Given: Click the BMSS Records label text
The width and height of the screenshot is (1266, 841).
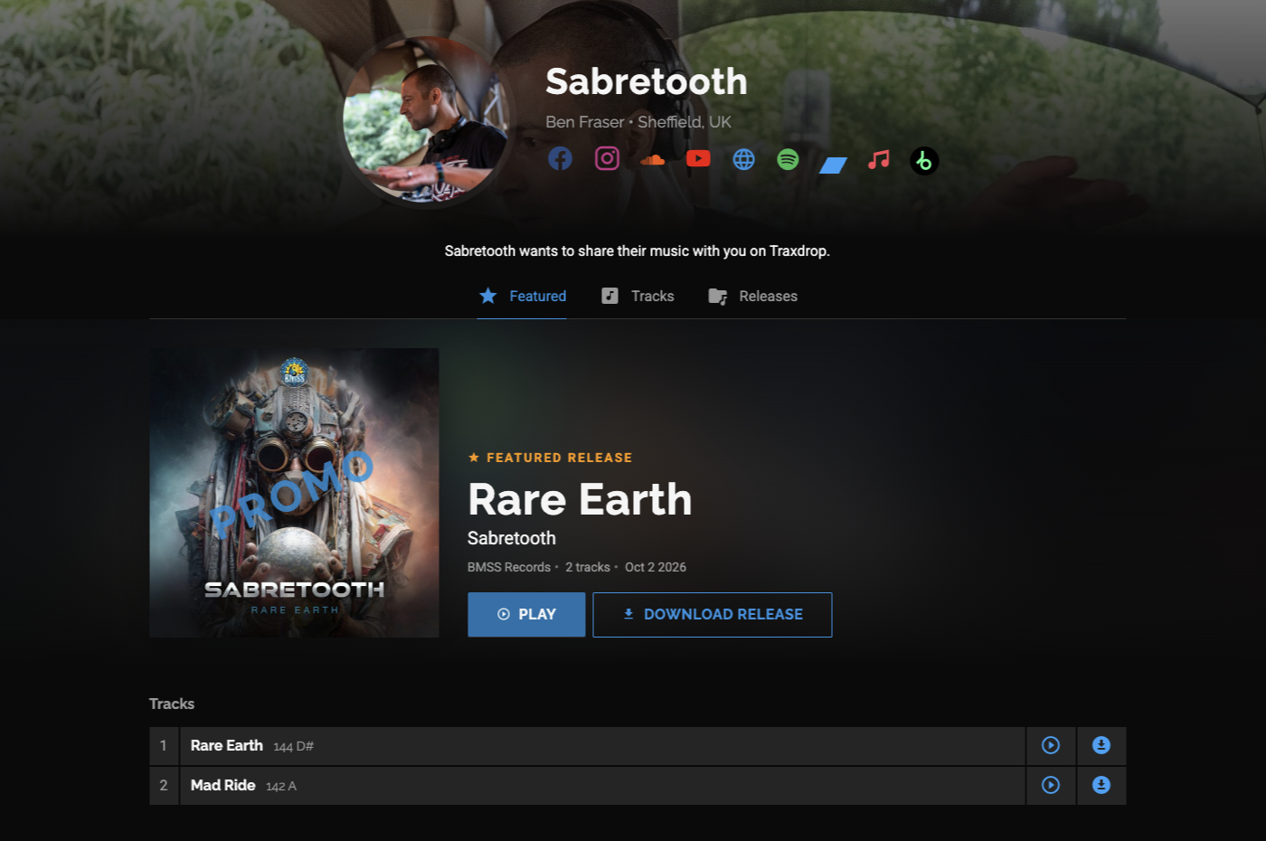Looking at the screenshot, I should tap(509, 567).
